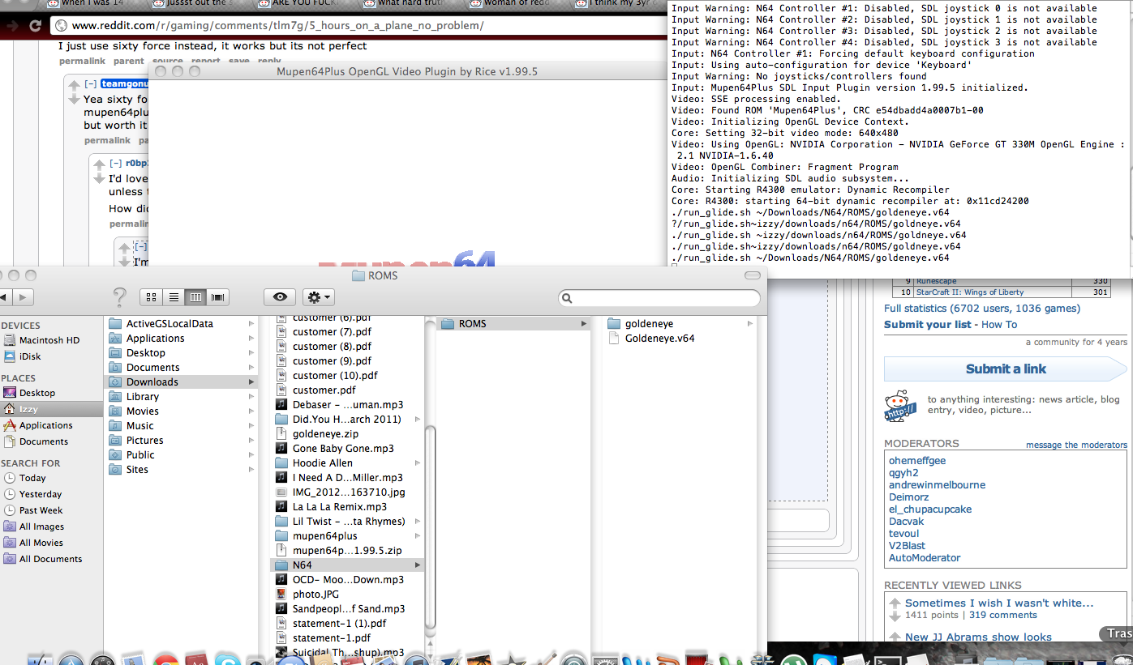Click the Chrome address bar URL
Screen dimensions: 1133x665
(277, 26)
